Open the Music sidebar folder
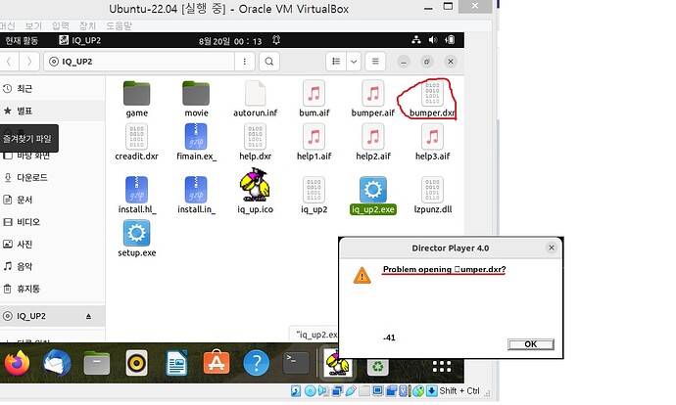Viewport: 676px width, 405px height. point(52,266)
